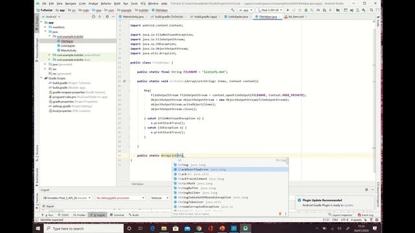Open the Project Structure toolbar icon
The height and width of the screenshot is (233, 415).
click(x=338, y=10)
